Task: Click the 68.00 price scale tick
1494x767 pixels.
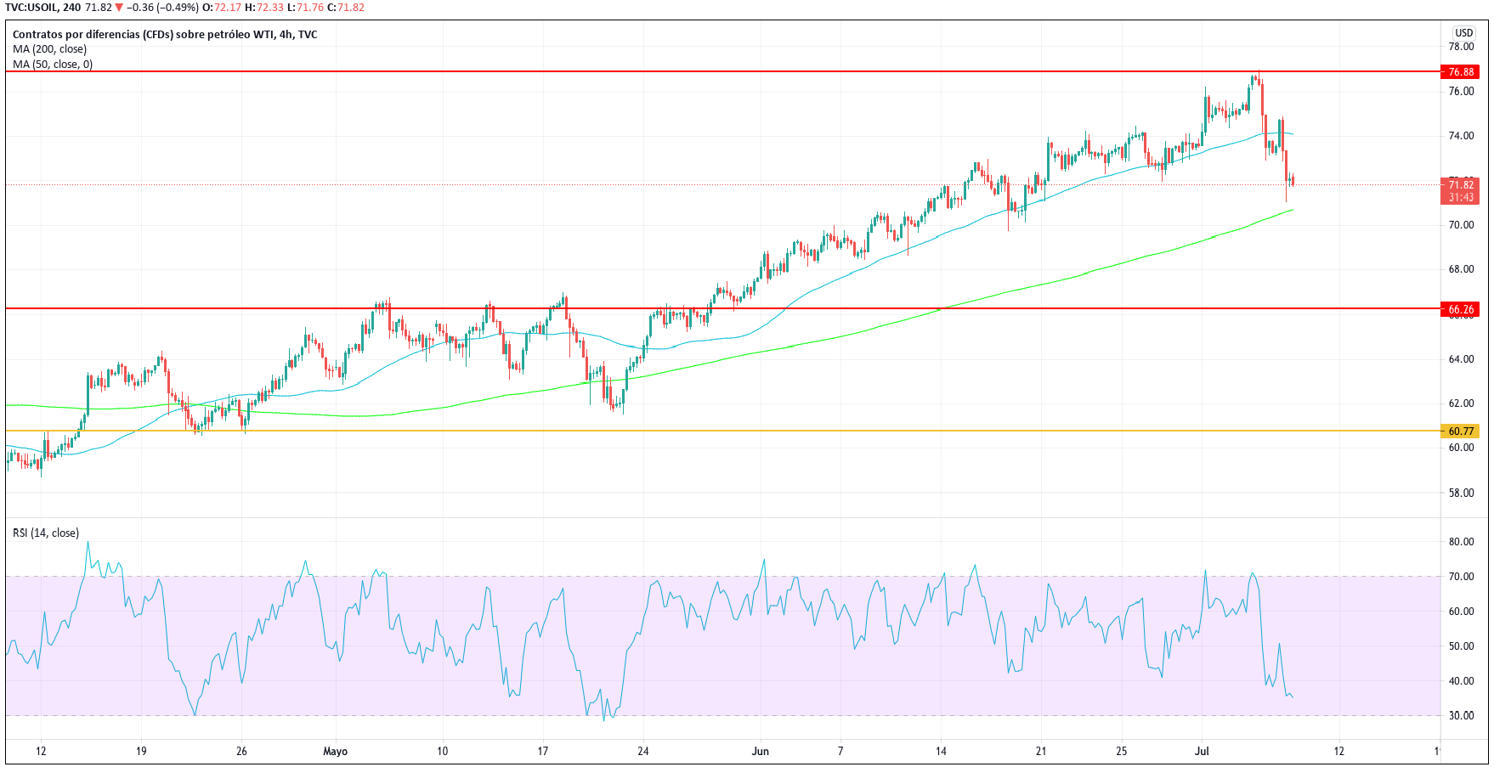Action: 1461,269
